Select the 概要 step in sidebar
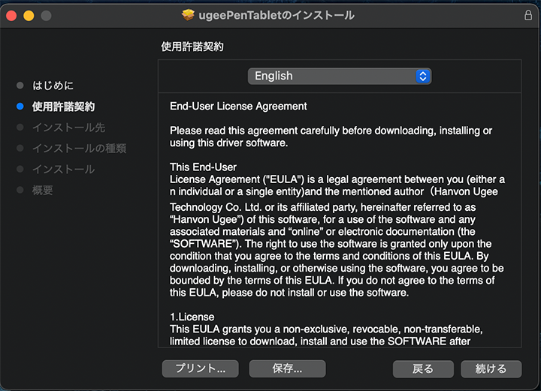The height and width of the screenshot is (391, 541). coord(42,191)
